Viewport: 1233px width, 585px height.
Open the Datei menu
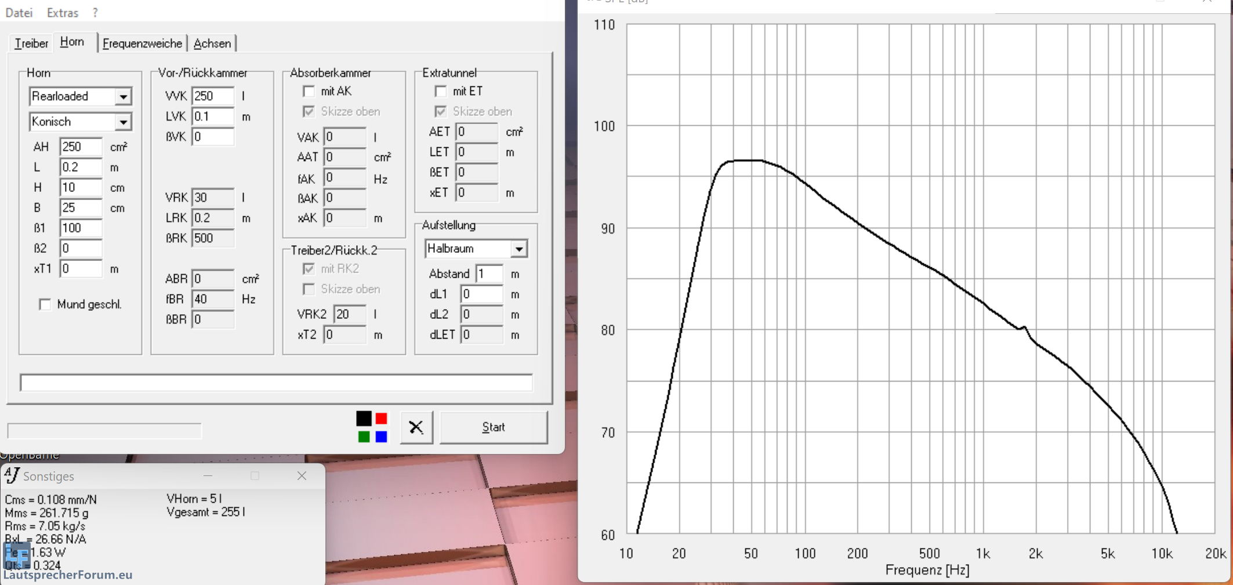pos(19,12)
